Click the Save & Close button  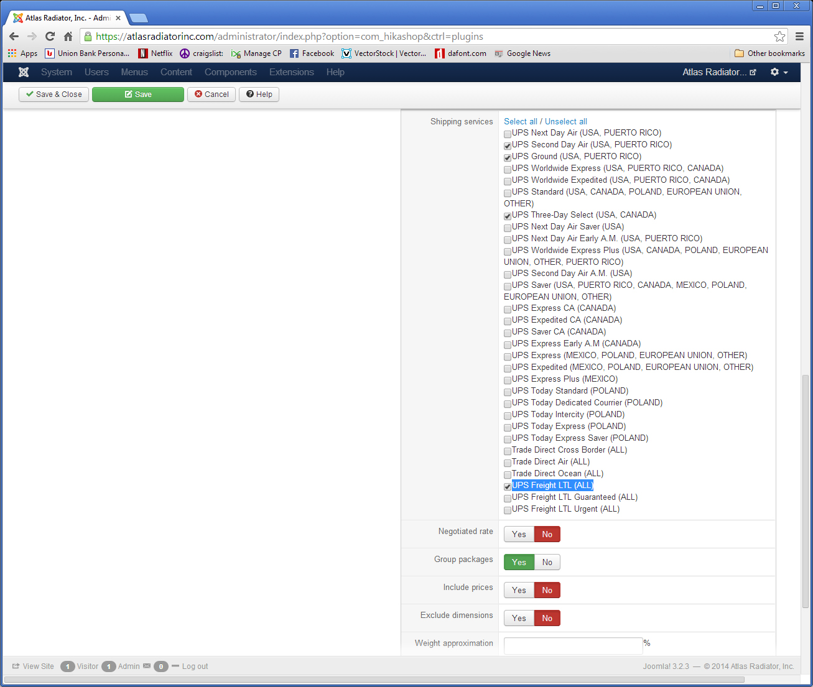(53, 95)
